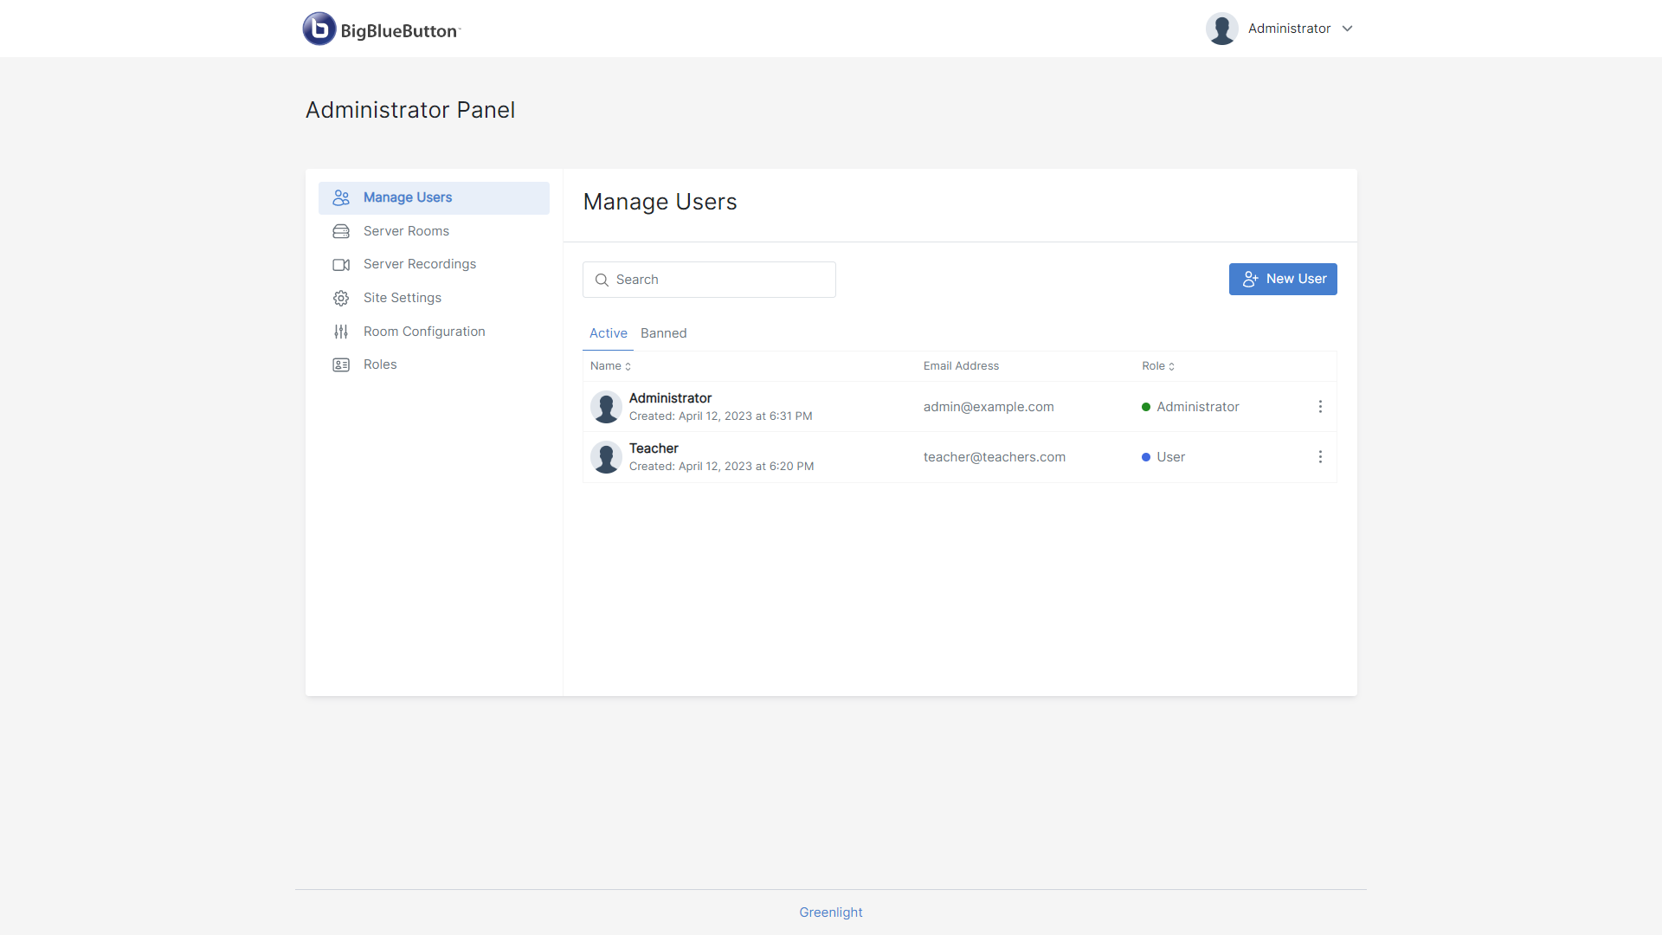Click the Email Address column header
1662x935 pixels.
click(x=961, y=366)
